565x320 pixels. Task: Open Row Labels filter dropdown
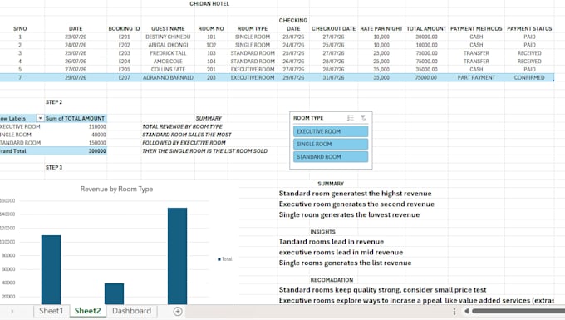40,118
